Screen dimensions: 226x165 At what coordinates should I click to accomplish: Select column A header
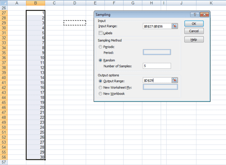[x=17, y=3]
